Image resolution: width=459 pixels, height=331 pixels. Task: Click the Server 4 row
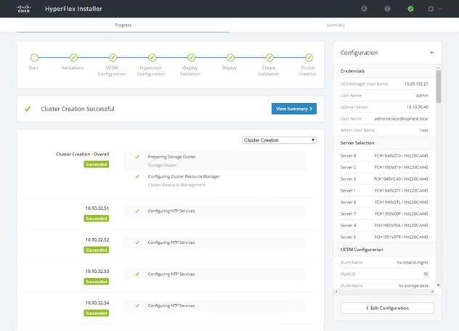coord(384,225)
